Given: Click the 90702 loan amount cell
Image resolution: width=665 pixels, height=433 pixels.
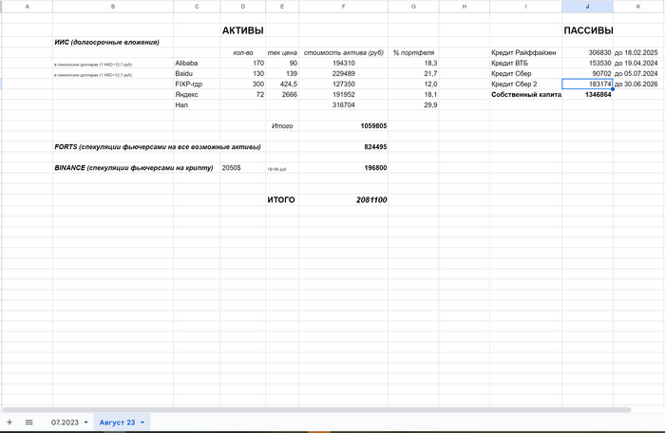Looking at the screenshot, I should (x=588, y=74).
